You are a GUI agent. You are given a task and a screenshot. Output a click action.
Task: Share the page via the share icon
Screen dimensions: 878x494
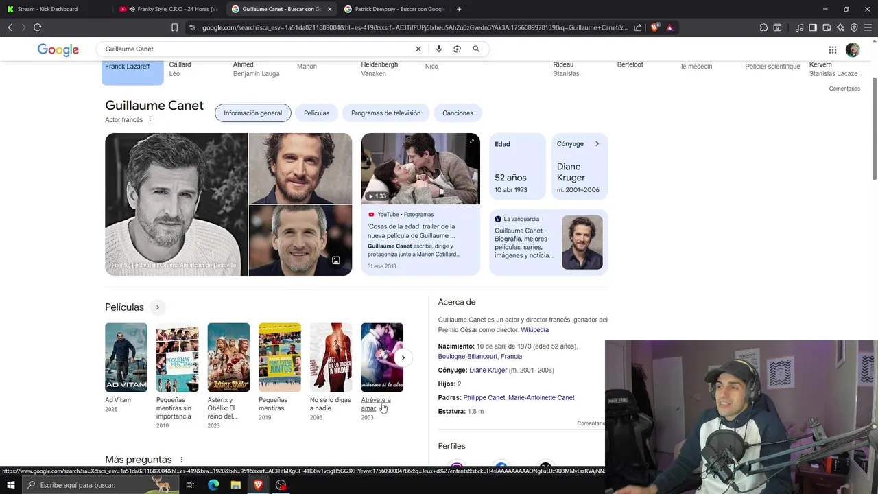tap(638, 27)
